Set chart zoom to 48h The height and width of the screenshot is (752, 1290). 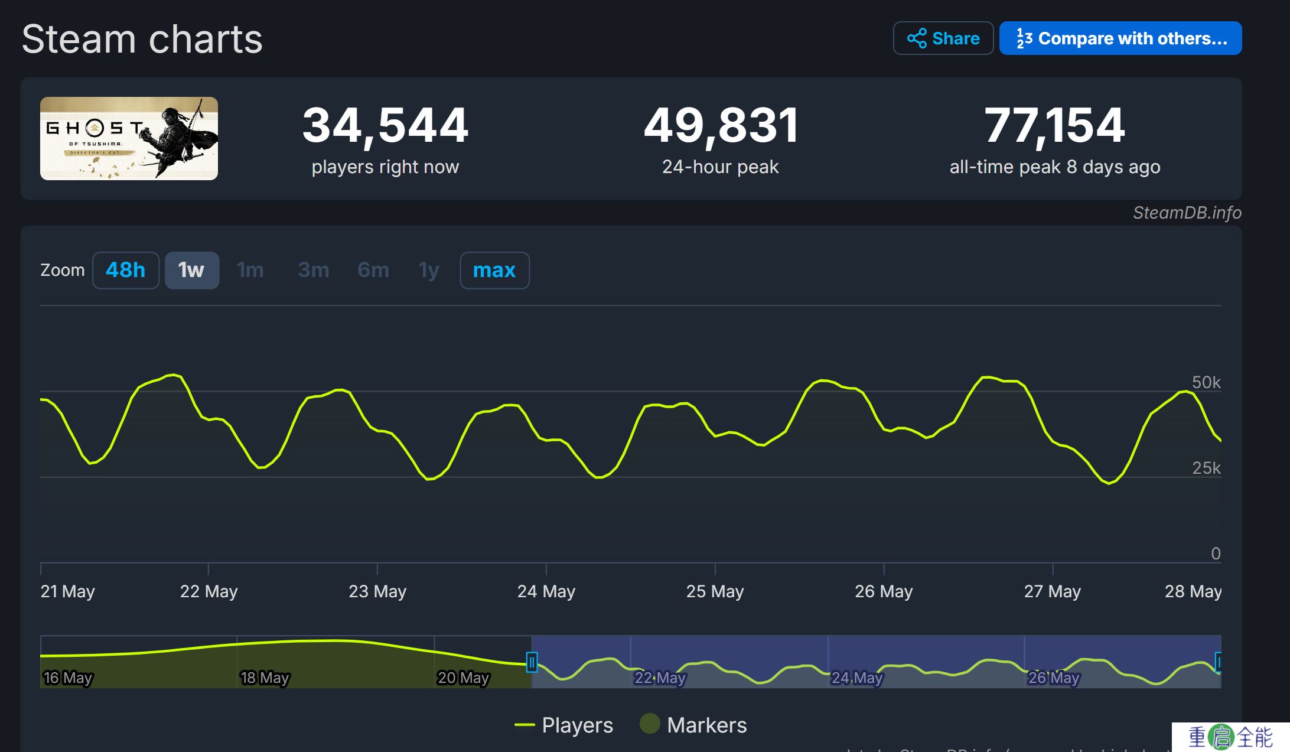click(x=126, y=271)
